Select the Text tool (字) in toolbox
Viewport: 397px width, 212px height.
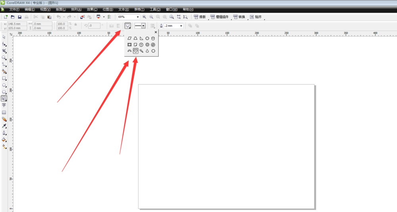4,105
